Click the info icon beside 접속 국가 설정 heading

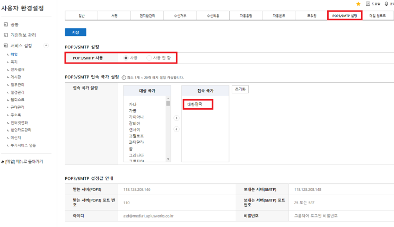(124, 77)
